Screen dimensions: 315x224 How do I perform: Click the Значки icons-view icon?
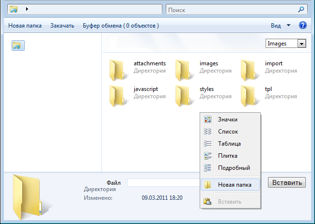pyautogui.click(x=208, y=119)
